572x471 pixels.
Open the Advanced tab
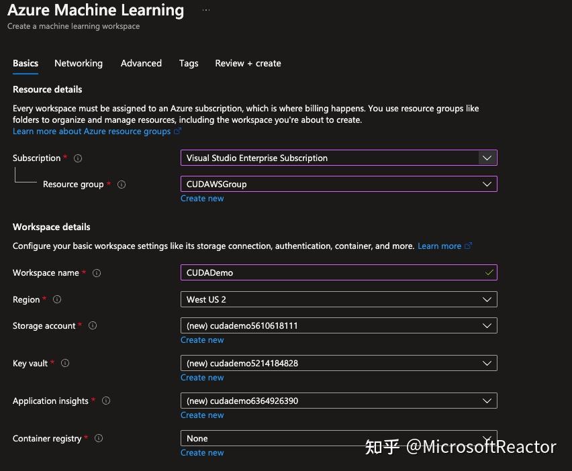[x=141, y=64]
